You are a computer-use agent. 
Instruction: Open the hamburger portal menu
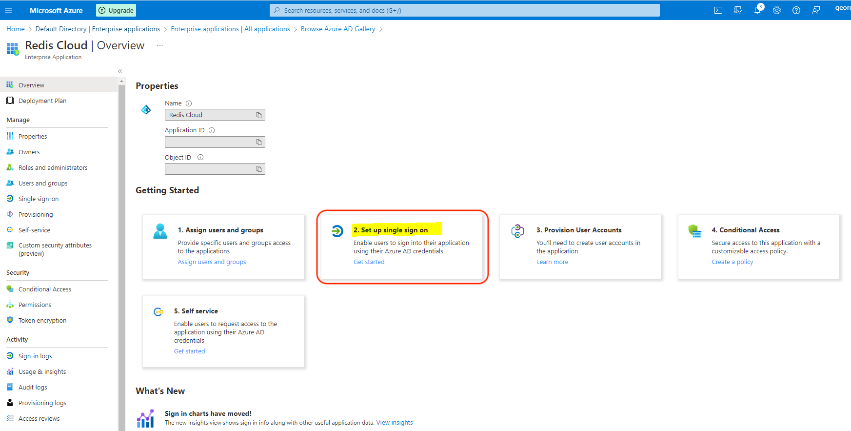tap(8, 10)
